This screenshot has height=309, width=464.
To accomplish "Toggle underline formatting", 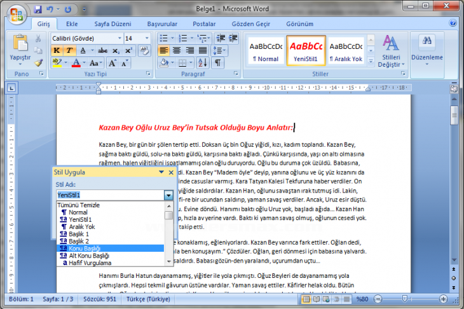I will coord(83,51).
